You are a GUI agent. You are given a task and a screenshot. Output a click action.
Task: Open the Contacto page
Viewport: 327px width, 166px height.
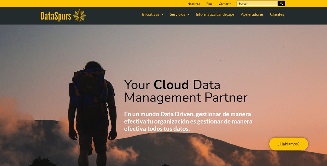tap(225, 4)
